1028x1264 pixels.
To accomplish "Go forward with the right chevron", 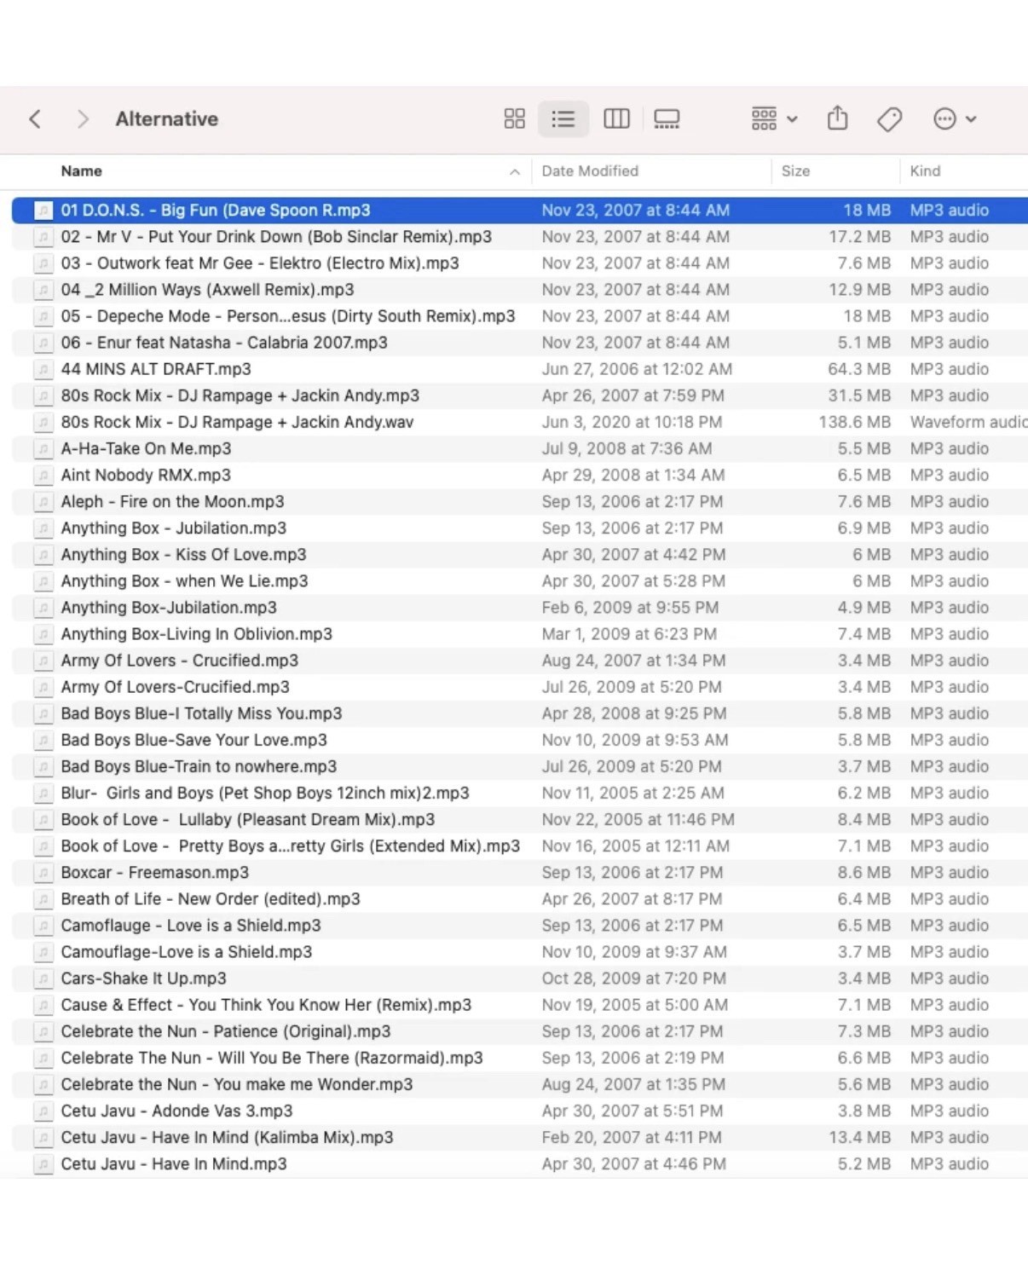I will [x=83, y=119].
